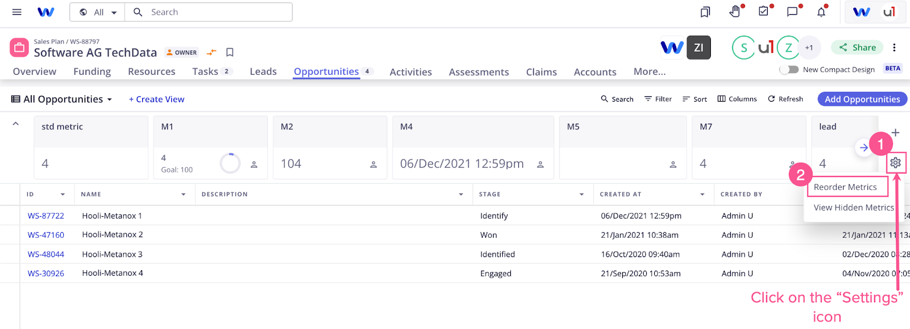Open opportunity WS-30926

tap(46, 273)
